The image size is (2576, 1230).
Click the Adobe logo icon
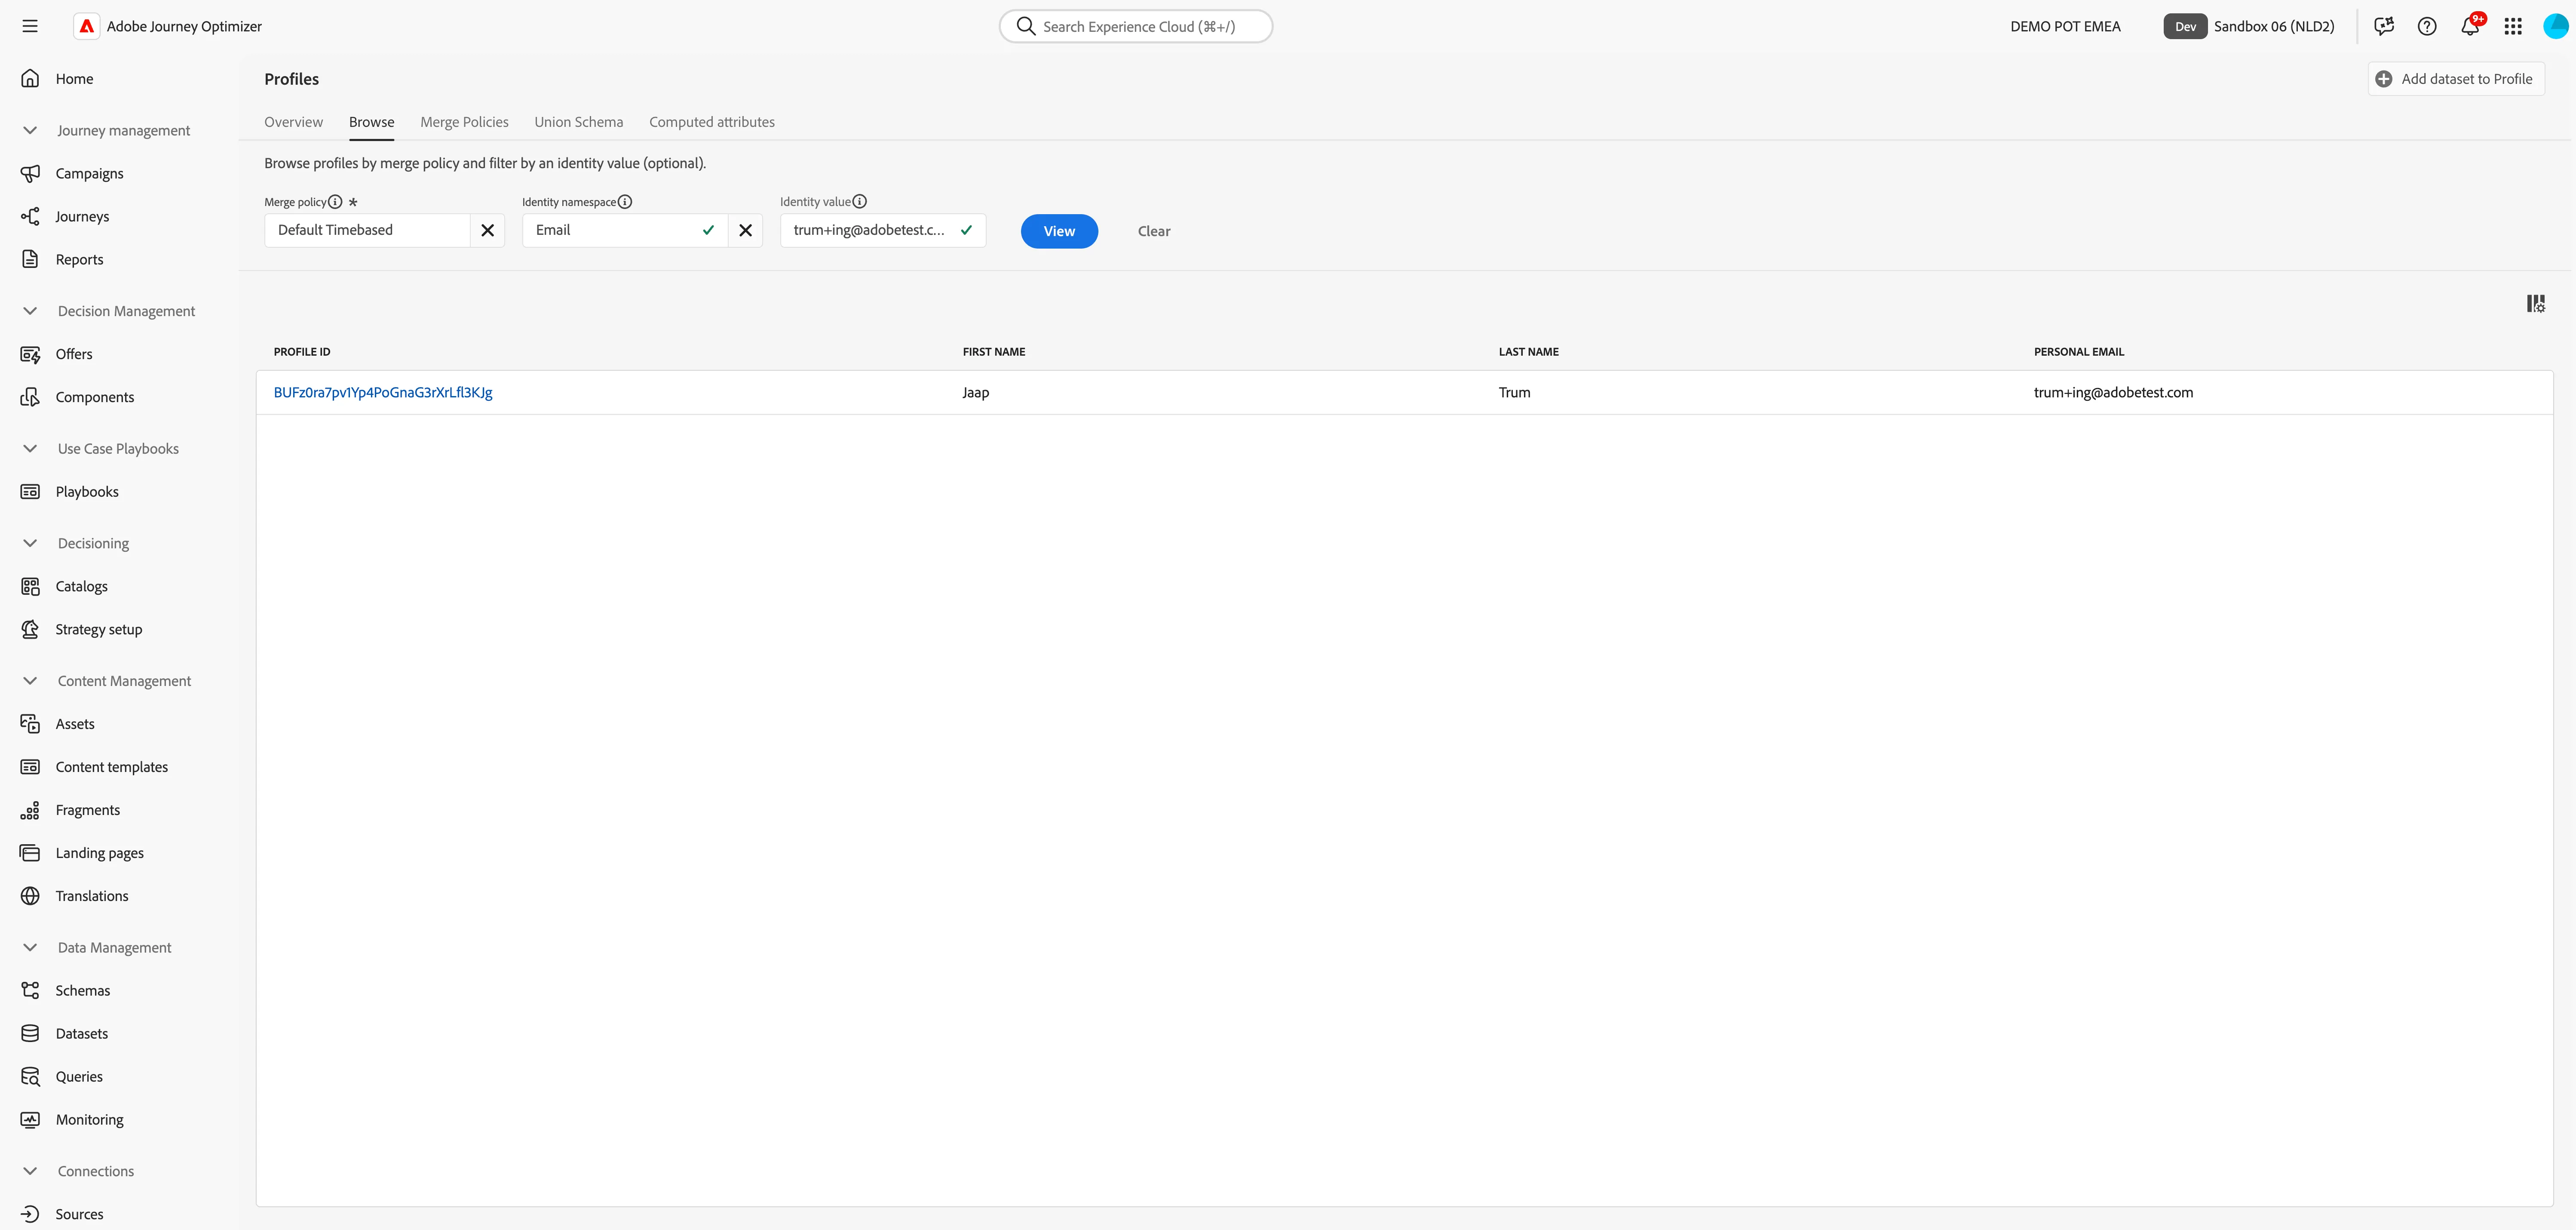[87, 26]
